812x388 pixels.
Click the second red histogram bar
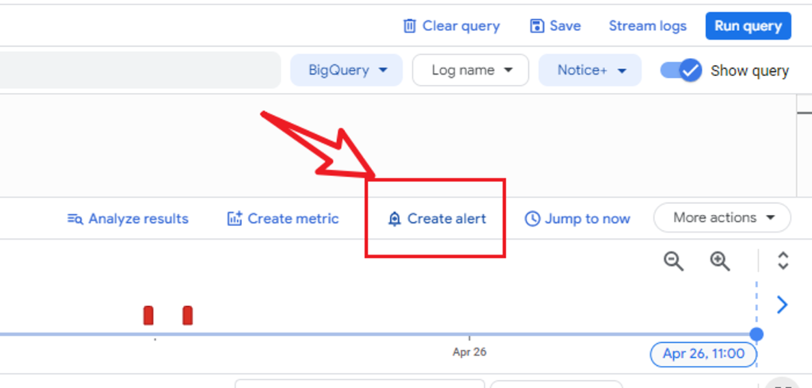point(188,315)
